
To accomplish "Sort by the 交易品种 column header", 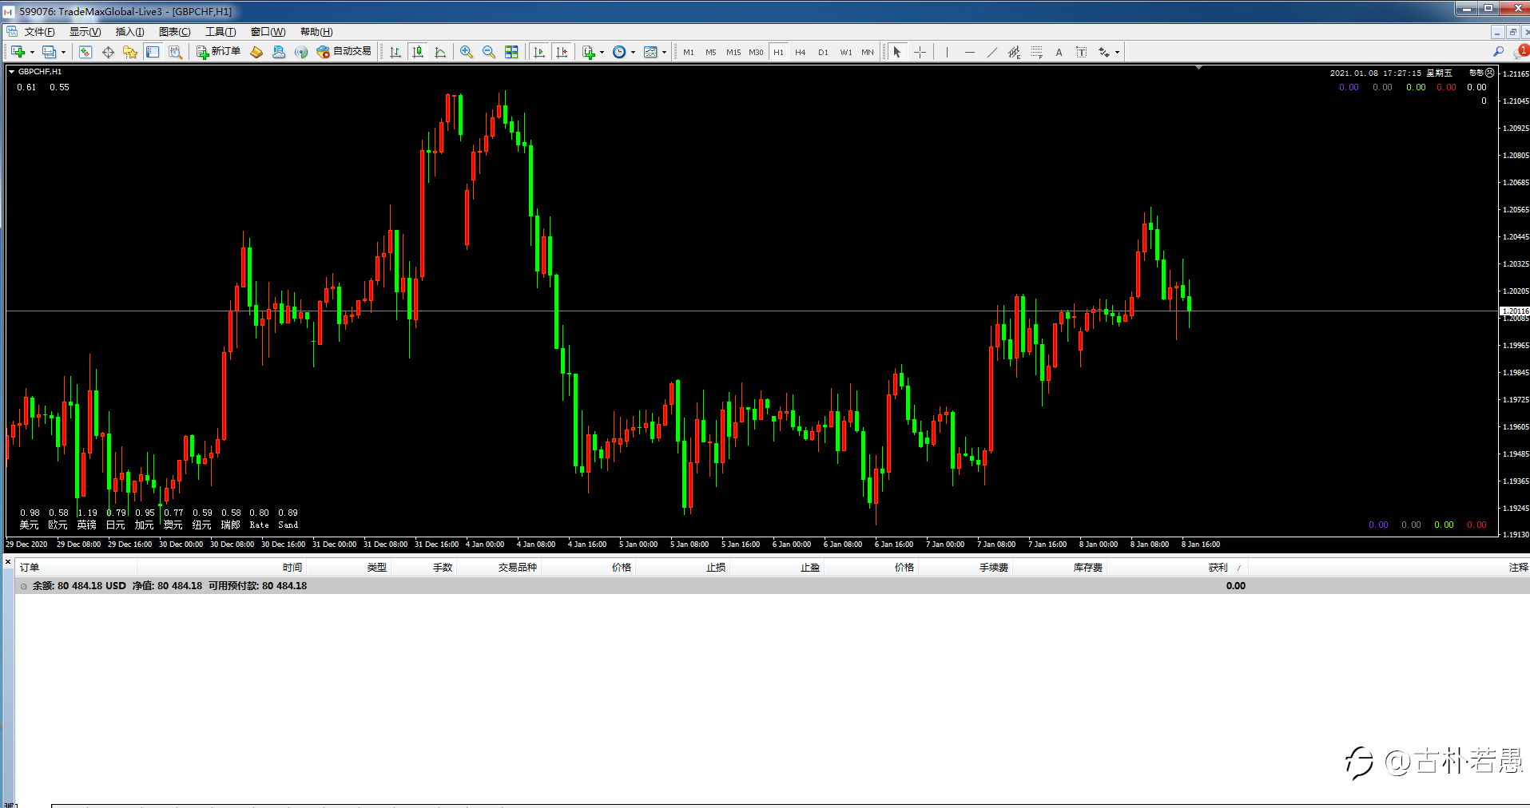I will (517, 568).
